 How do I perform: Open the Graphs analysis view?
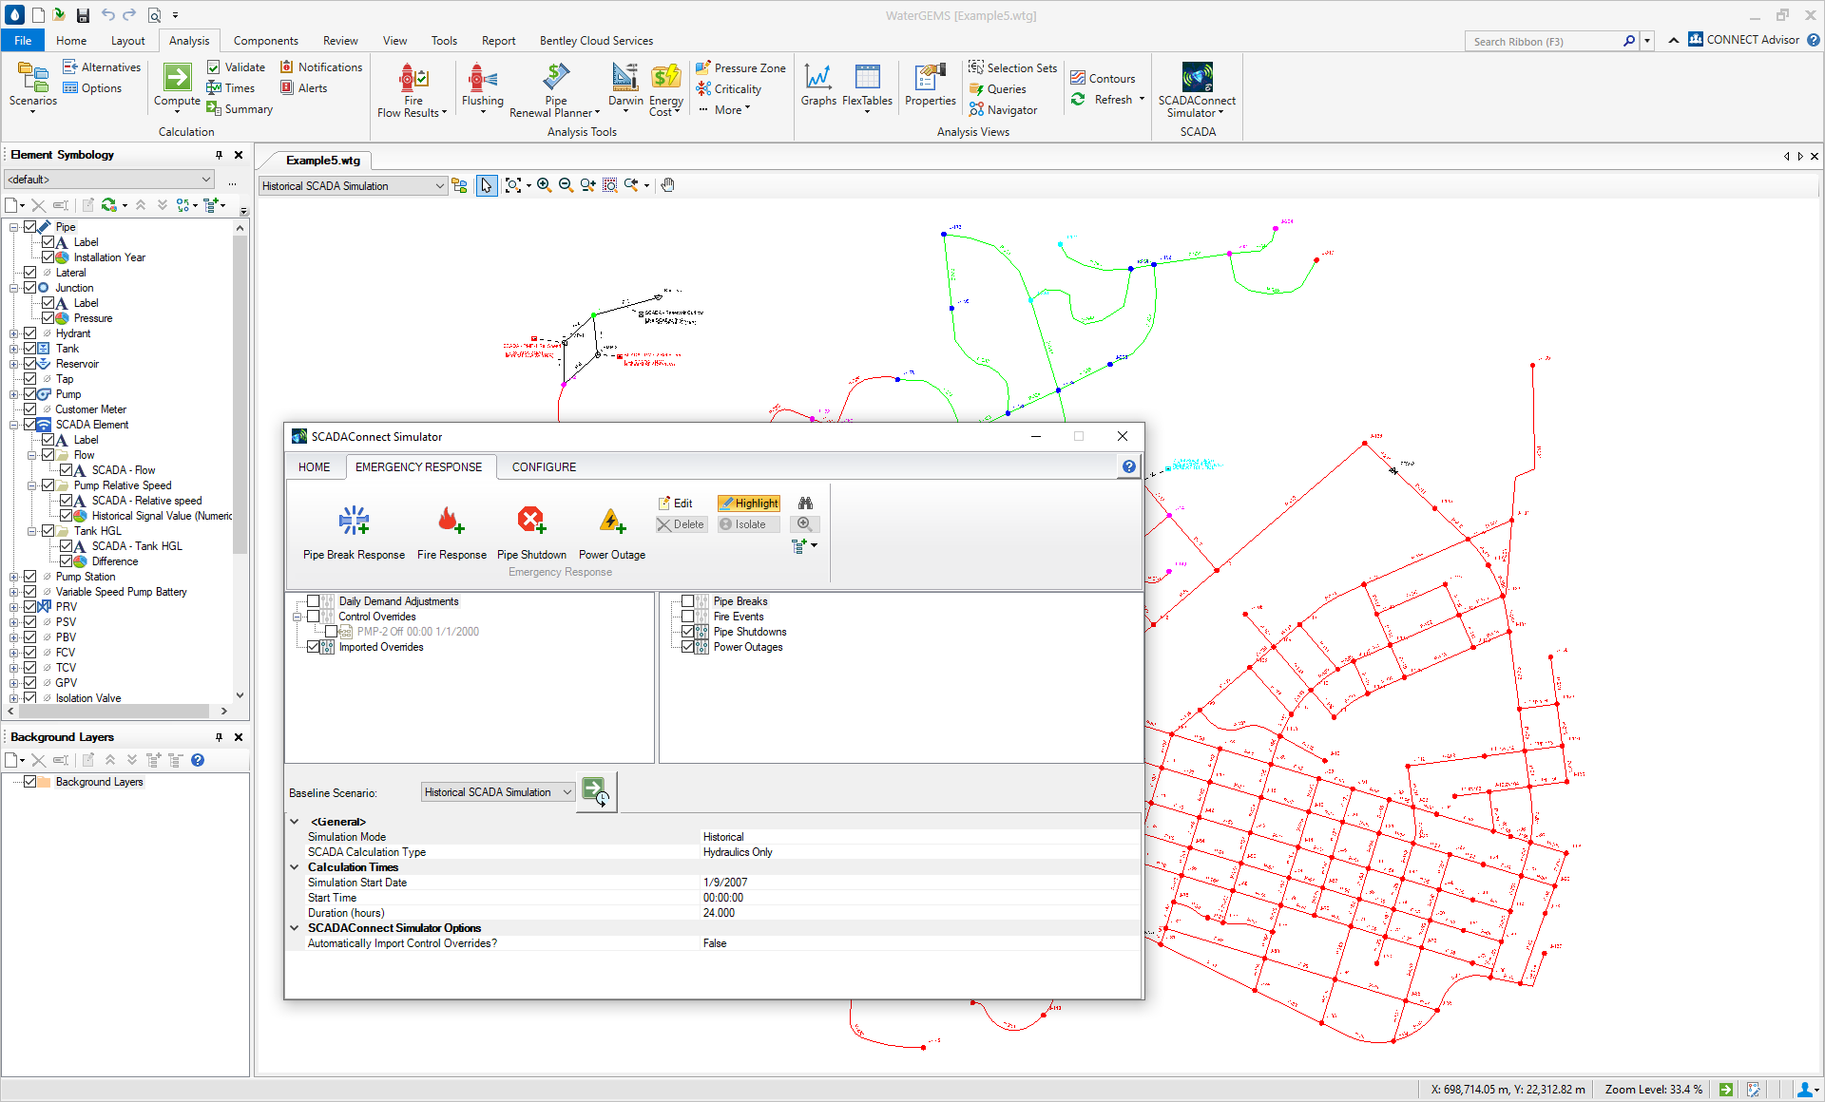818,85
